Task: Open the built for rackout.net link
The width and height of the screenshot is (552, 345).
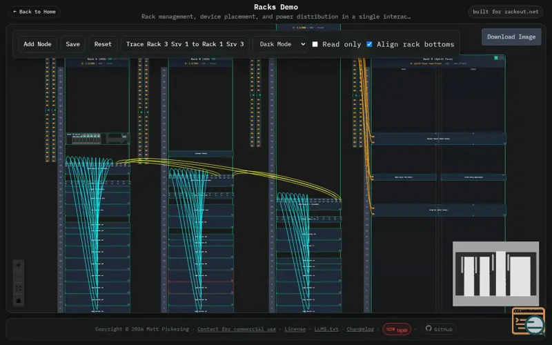Action: pyautogui.click(x=506, y=12)
